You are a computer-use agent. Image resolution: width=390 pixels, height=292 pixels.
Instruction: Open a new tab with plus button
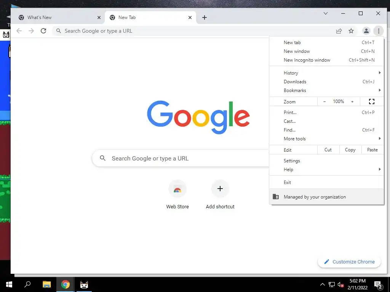205,17
